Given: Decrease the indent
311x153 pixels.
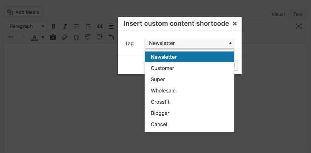Looking at the screenshot, I should 88,37.
